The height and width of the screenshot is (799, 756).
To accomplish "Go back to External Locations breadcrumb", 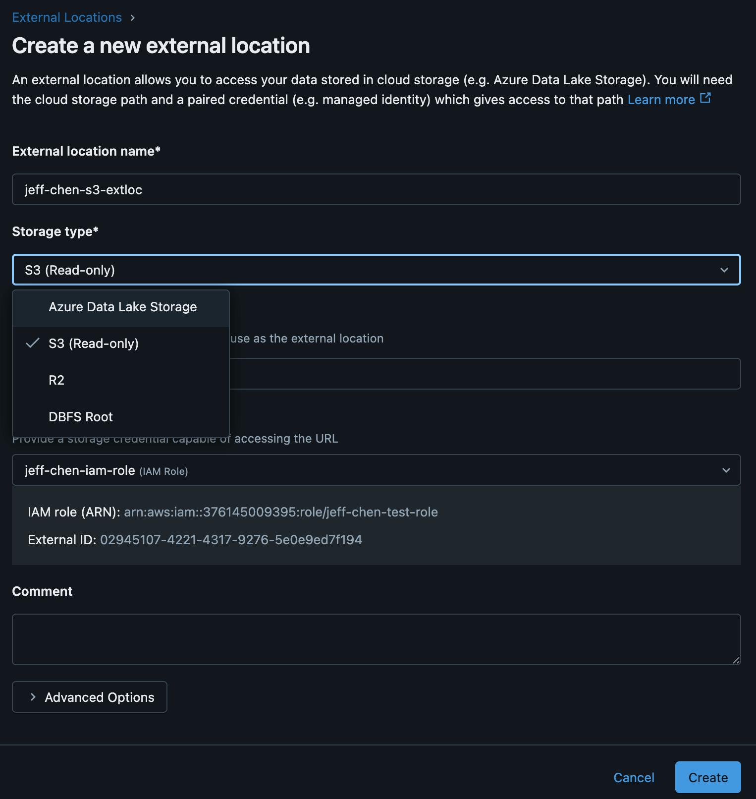I will click(67, 18).
